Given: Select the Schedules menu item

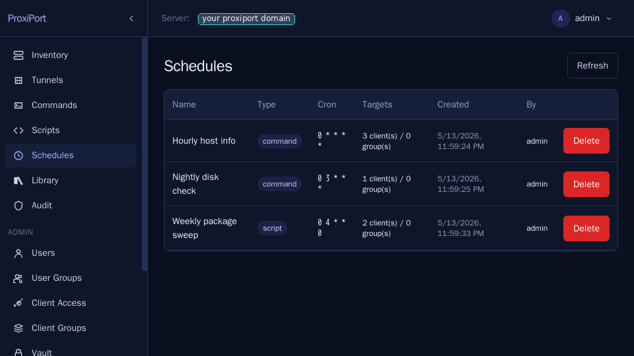Looking at the screenshot, I should click(71, 156).
